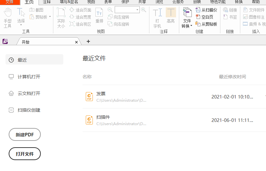Open the Convert (转换) ribbon tab
Viewport: 266px width, 171px height.
239,2
